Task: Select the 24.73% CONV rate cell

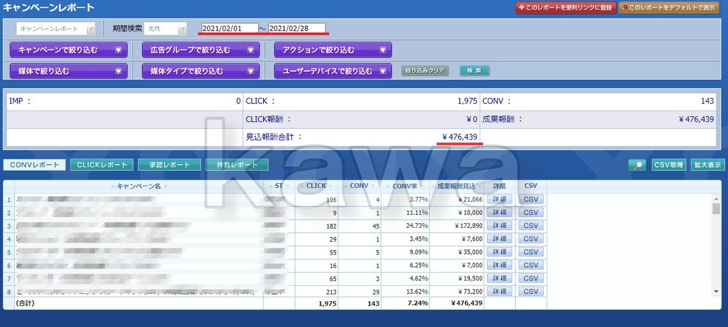Action: (x=405, y=226)
